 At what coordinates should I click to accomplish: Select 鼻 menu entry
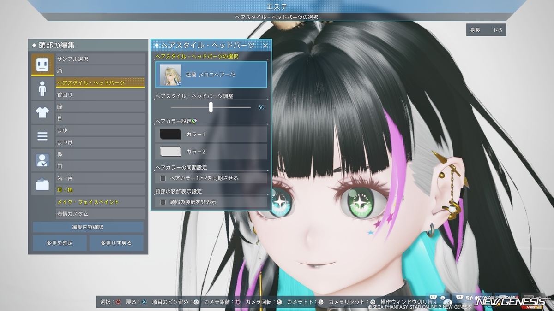(100, 154)
